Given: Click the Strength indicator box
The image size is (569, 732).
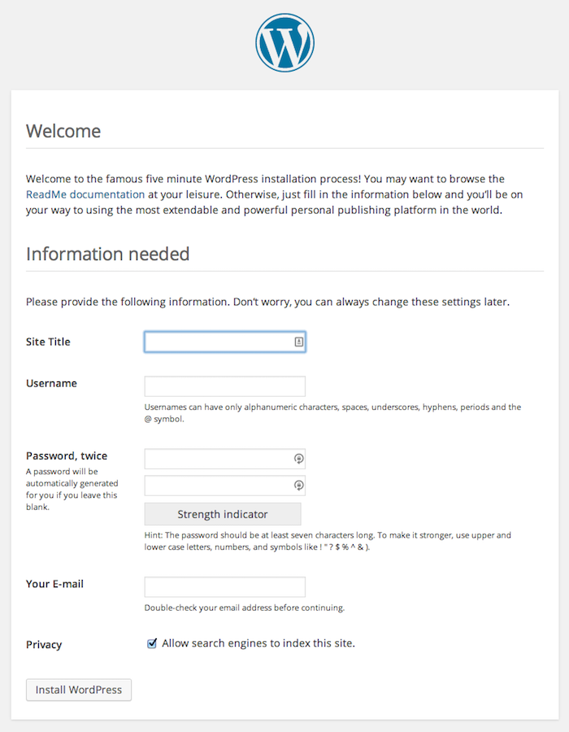Looking at the screenshot, I should point(223,514).
